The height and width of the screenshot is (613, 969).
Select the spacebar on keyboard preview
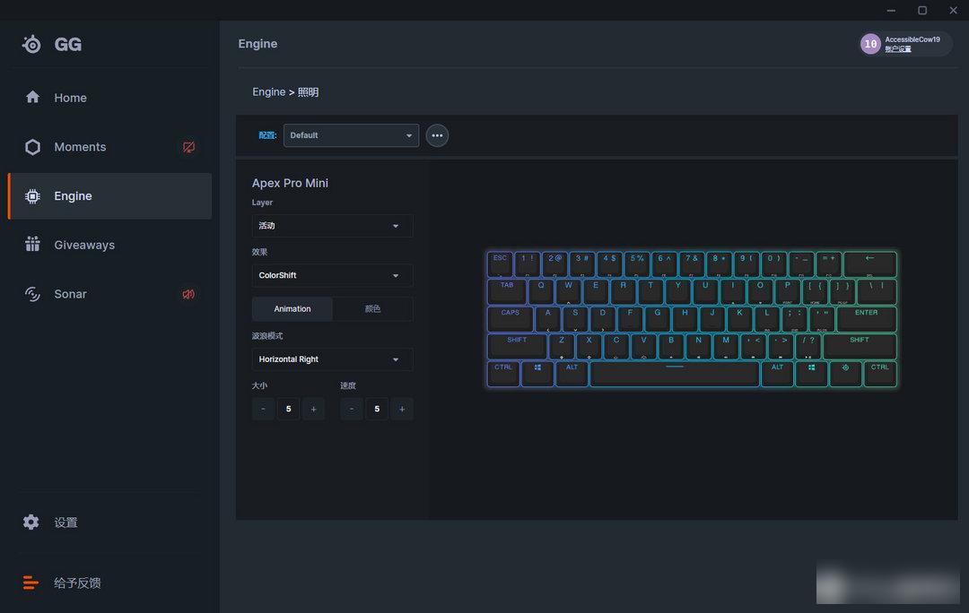coord(674,374)
